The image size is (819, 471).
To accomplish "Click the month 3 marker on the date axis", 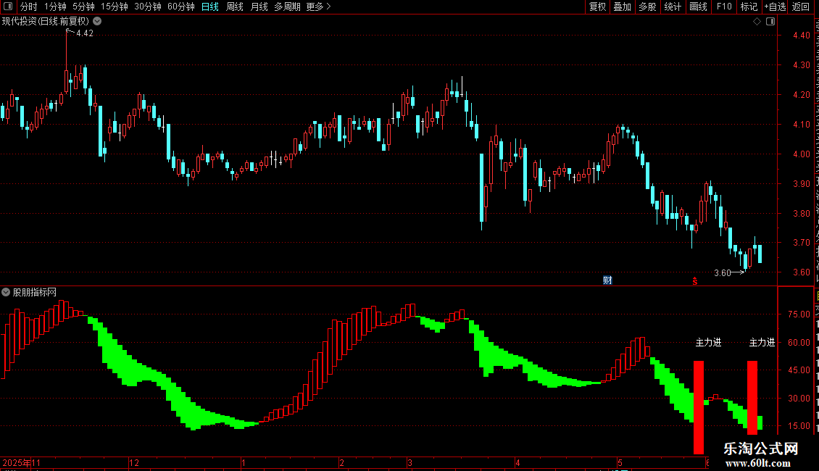I will (x=410, y=462).
